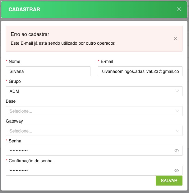This screenshot has width=189, height=193.
Task: Click the "Gateway" label text
Action: pos(14,121)
